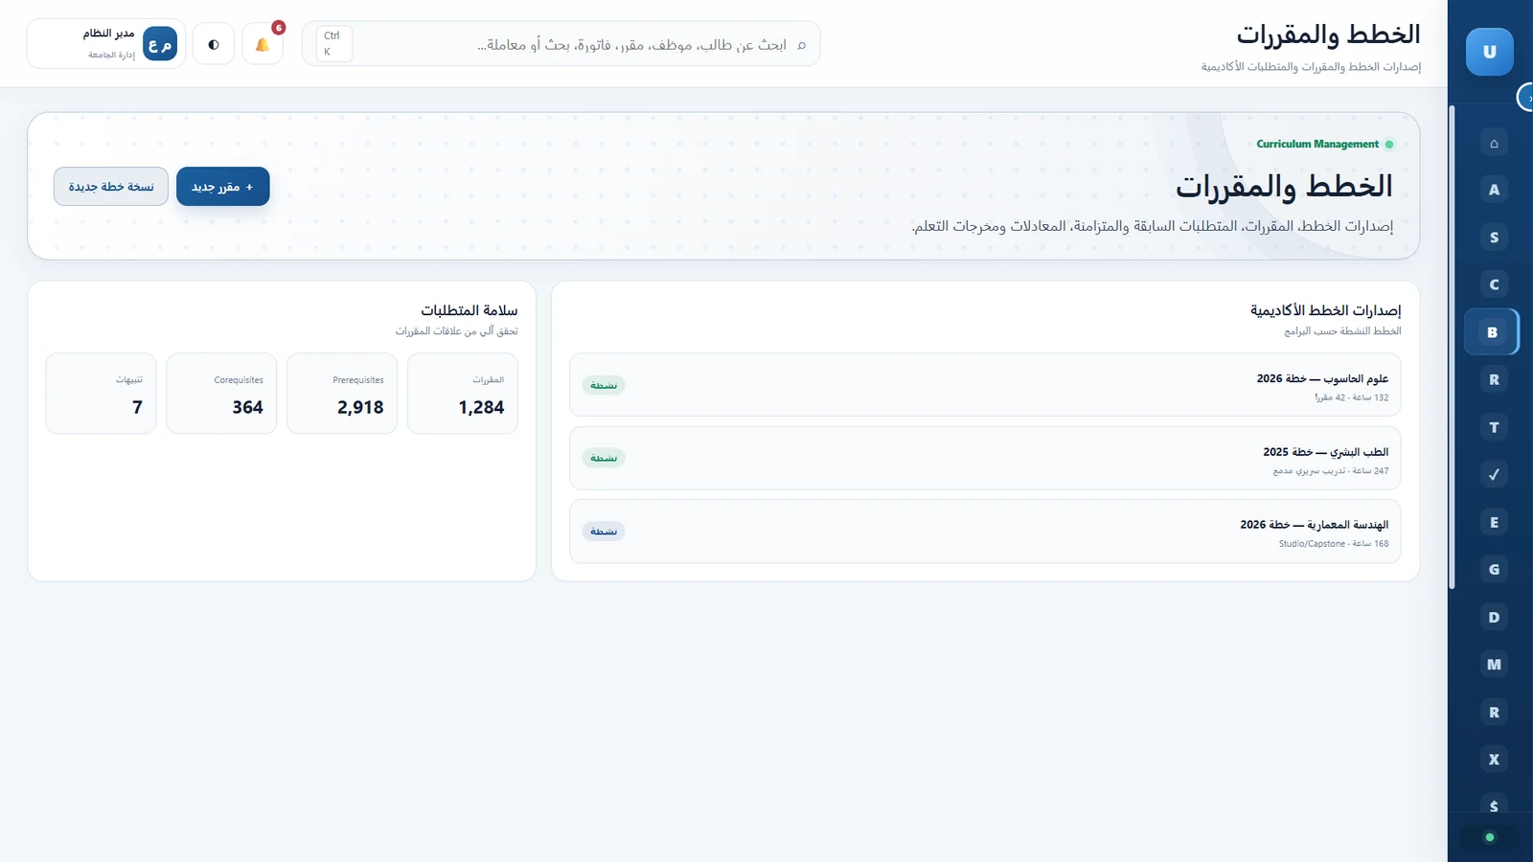Screen dimensions: 1533x862
Task: Open the مدير النظام user profile menu
Action: click(106, 44)
